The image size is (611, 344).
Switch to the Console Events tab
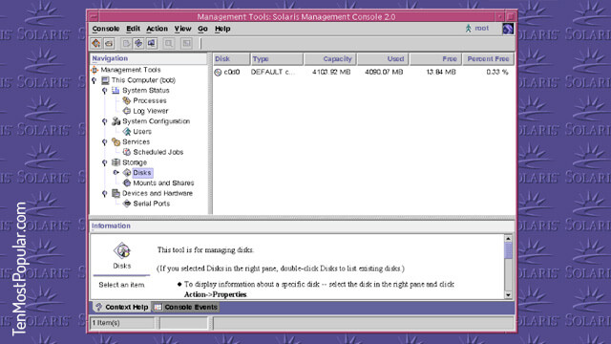coord(185,308)
